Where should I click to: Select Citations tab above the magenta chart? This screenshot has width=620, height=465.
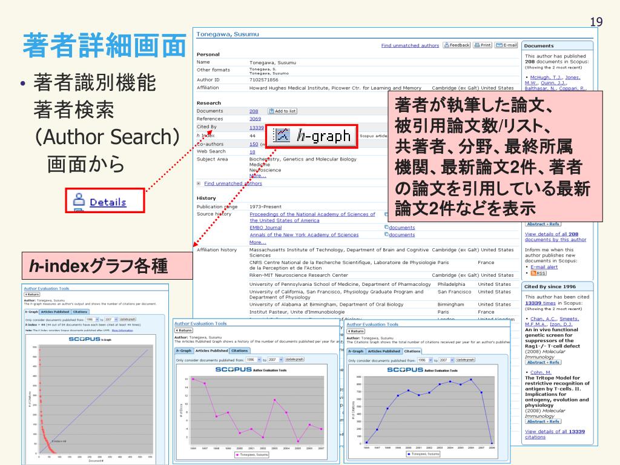239,351
